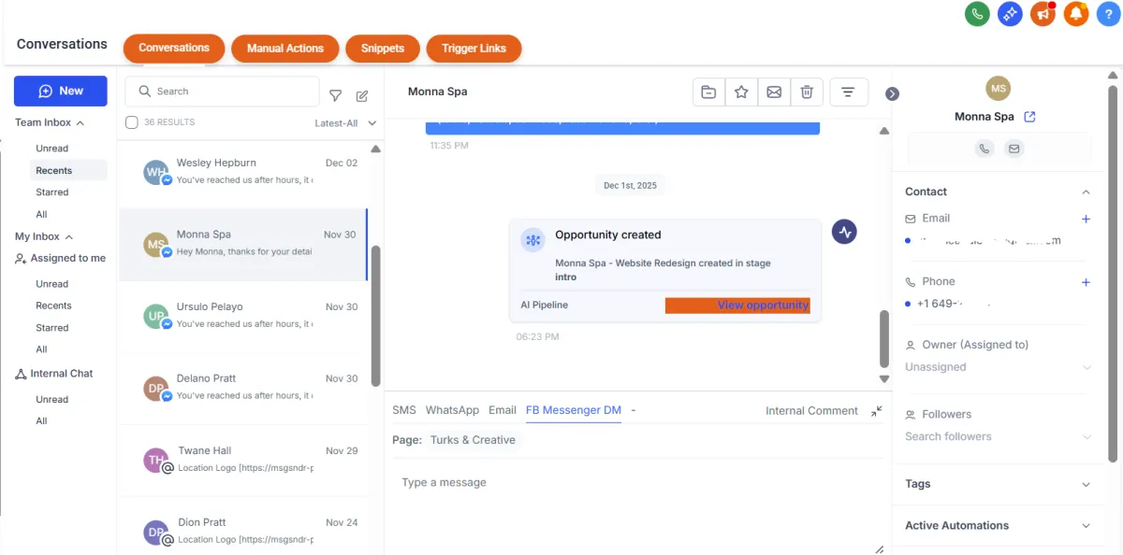Click the View opportunity link

click(763, 306)
